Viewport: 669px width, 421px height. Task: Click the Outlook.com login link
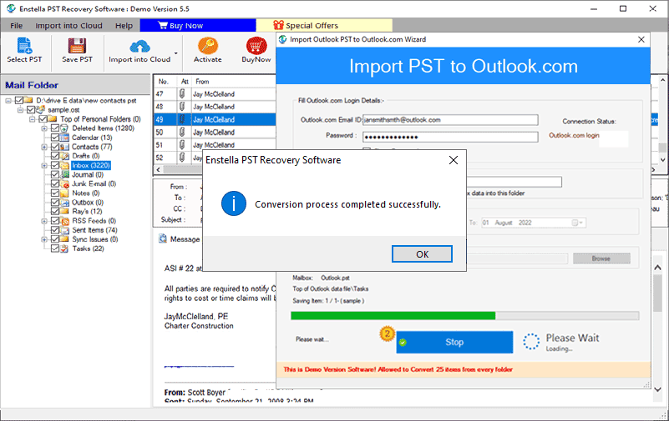[x=574, y=135]
